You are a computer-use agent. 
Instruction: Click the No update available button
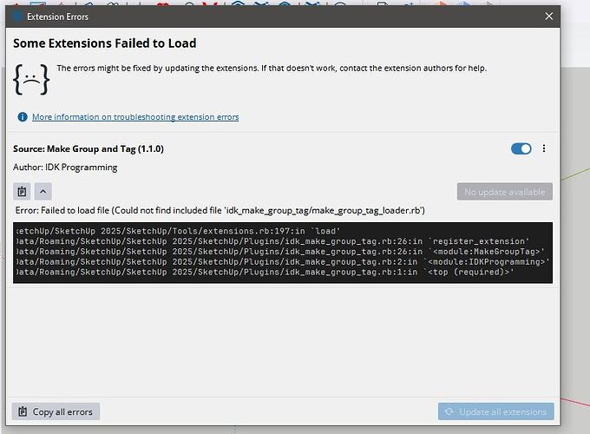coord(505,192)
